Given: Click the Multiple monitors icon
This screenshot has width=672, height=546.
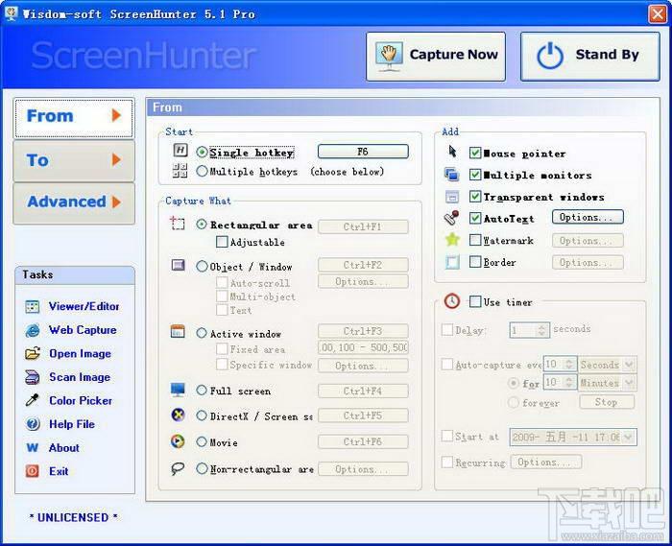Looking at the screenshot, I should tap(452, 174).
